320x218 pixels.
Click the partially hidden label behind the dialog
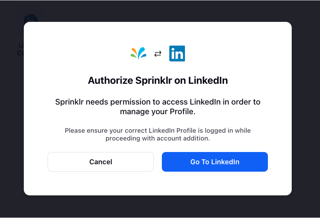point(20,49)
